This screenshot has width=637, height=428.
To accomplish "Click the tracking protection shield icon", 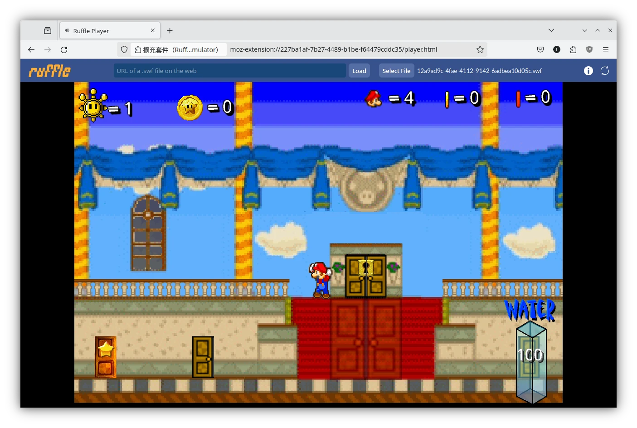I will click(x=124, y=49).
